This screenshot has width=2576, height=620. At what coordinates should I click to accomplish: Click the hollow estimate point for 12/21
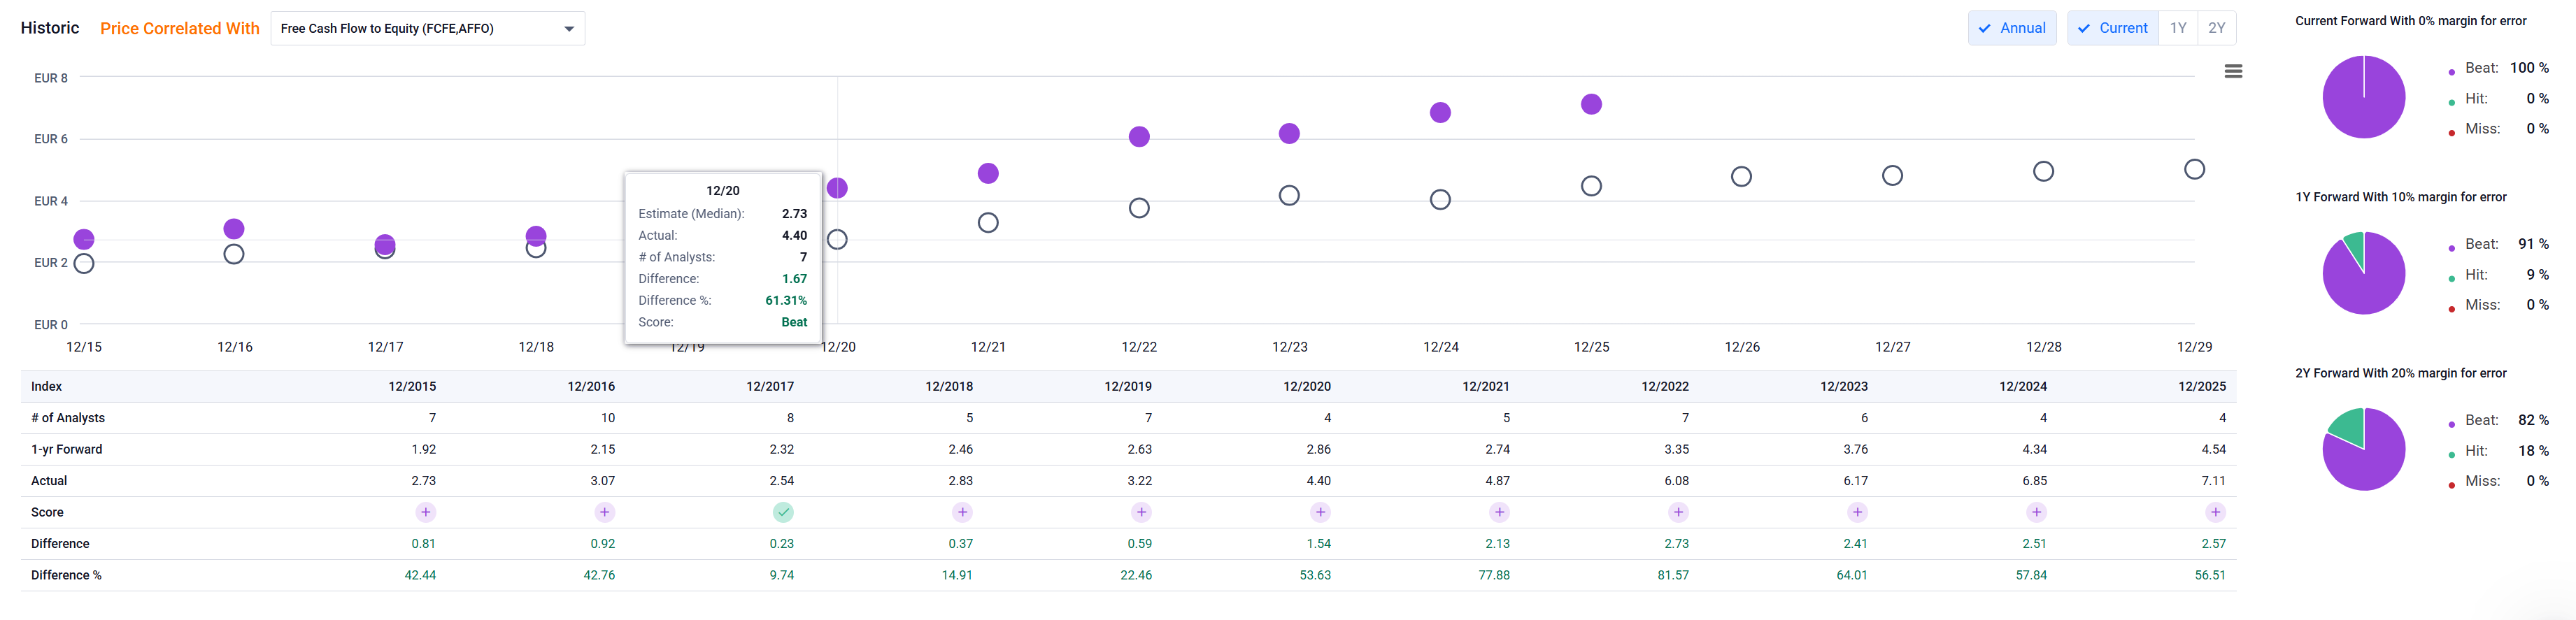(x=988, y=223)
